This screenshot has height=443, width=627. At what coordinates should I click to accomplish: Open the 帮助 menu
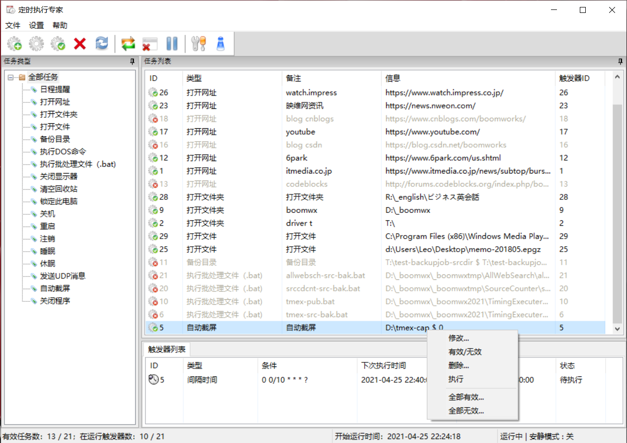click(60, 25)
